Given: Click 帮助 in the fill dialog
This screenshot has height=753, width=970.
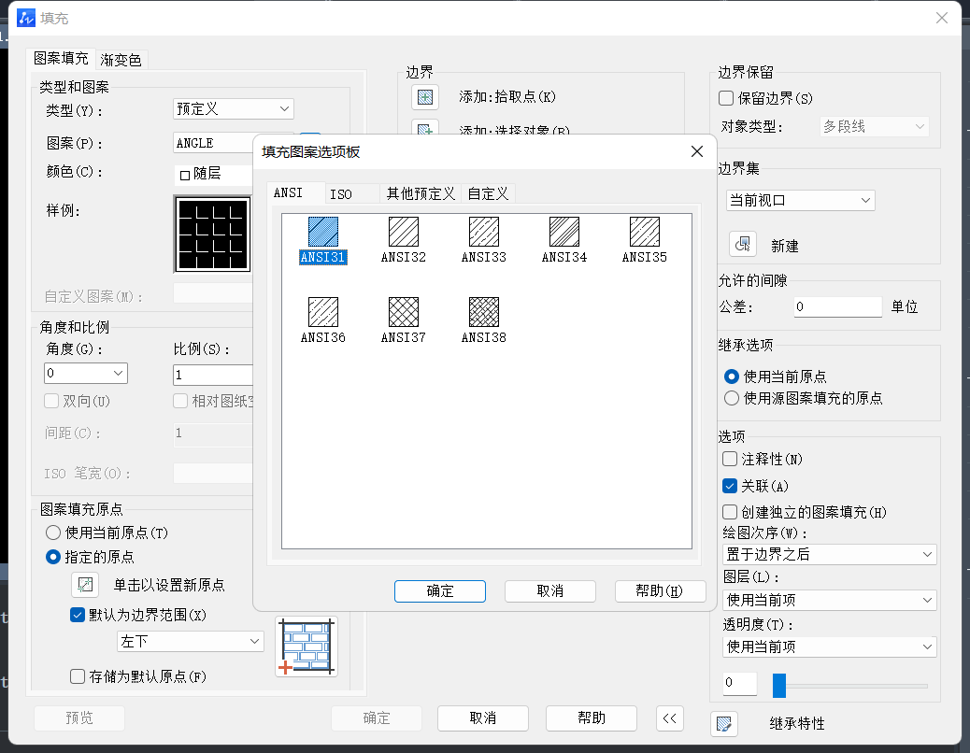Looking at the screenshot, I should (592, 718).
